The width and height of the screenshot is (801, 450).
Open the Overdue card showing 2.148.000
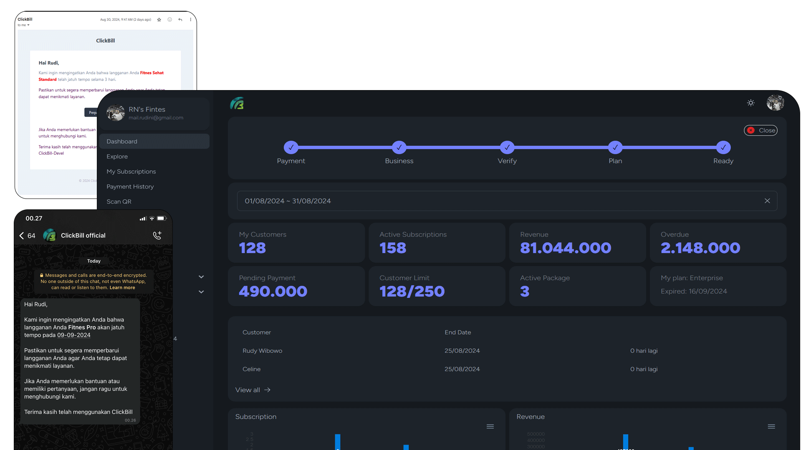click(x=718, y=243)
